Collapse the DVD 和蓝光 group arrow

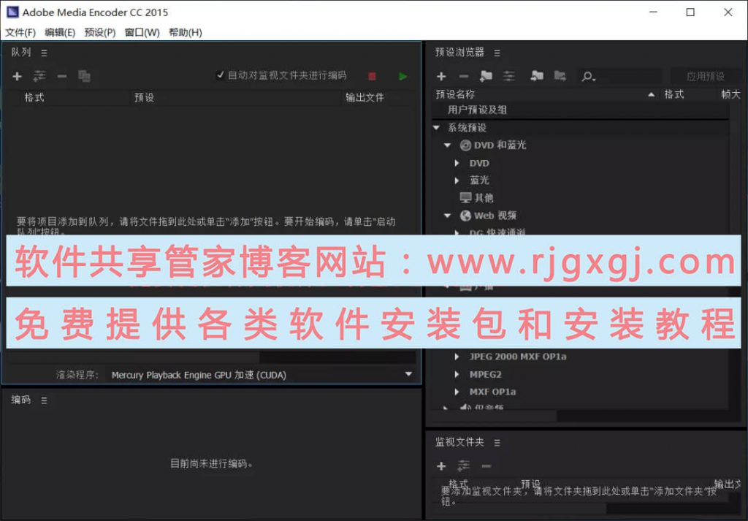pyautogui.click(x=448, y=145)
